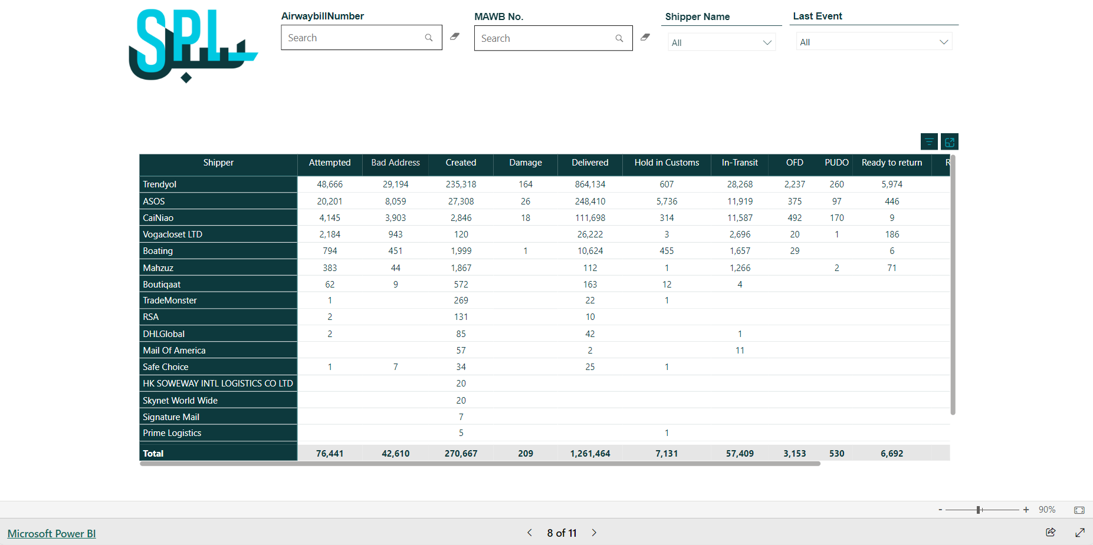Screen dimensions: 1093x545
Task: Select the Boutiqaat shipper row
Action: coord(218,284)
